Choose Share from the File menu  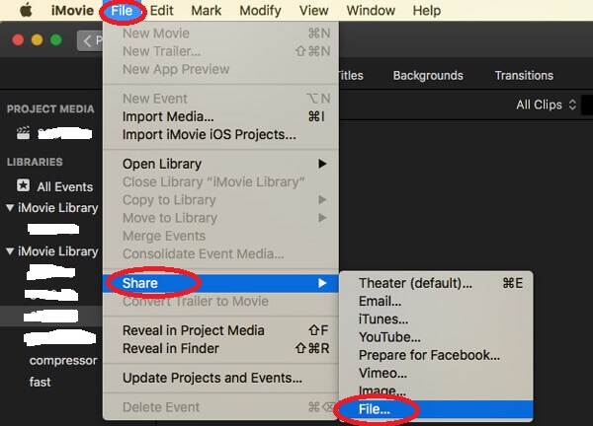click(139, 284)
